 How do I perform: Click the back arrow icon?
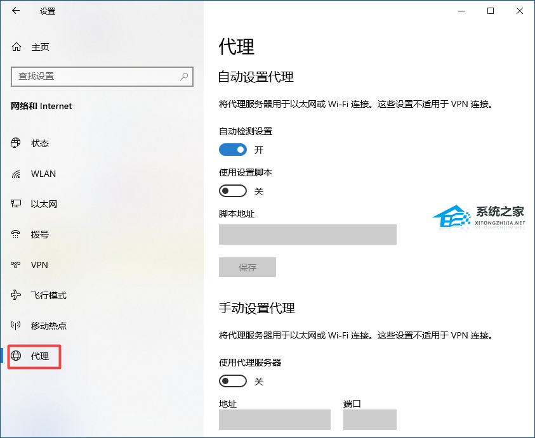pos(16,11)
